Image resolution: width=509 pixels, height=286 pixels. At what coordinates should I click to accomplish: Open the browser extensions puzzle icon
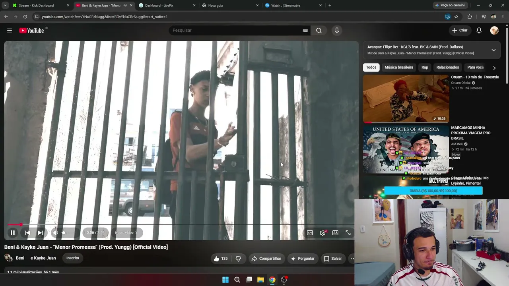[470, 17]
